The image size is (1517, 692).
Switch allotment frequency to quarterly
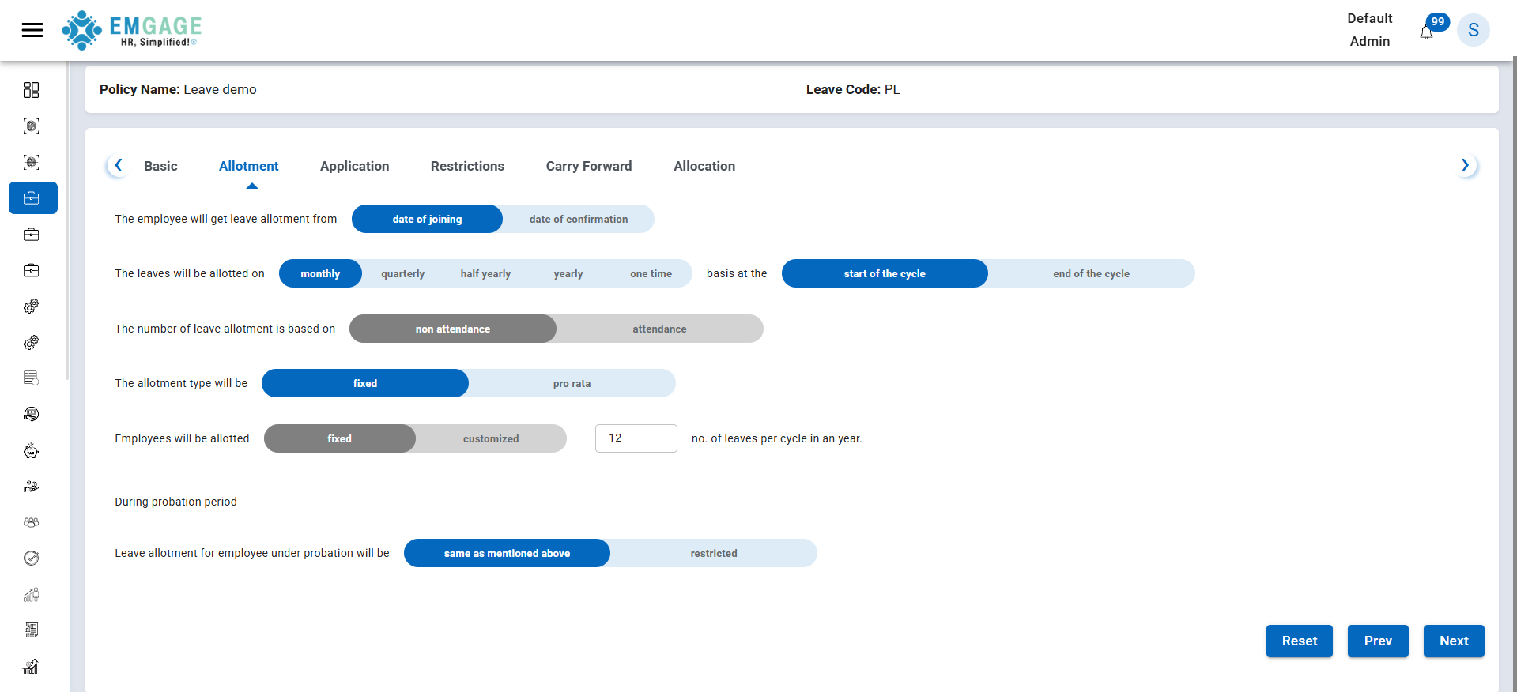click(402, 274)
